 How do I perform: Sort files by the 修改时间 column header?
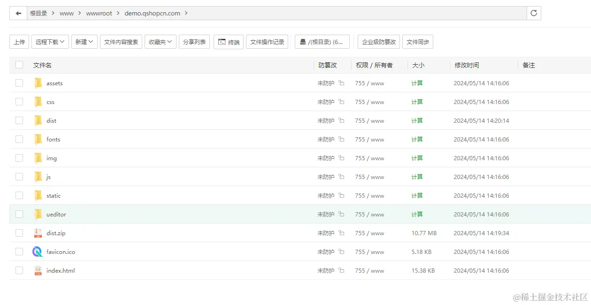click(x=467, y=65)
